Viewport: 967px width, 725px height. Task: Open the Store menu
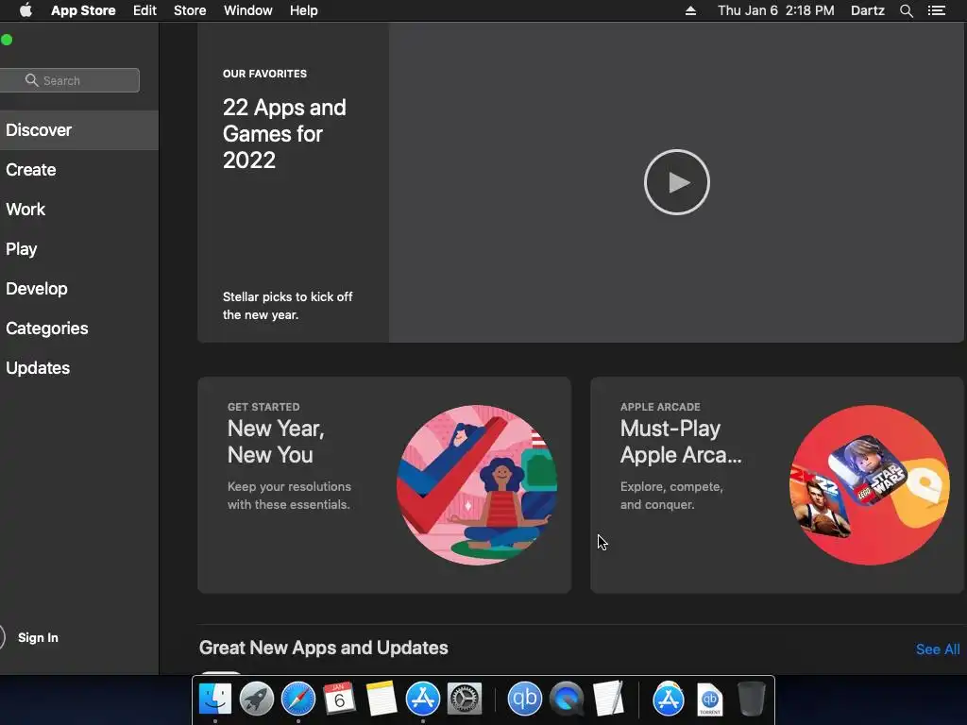click(x=190, y=10)
